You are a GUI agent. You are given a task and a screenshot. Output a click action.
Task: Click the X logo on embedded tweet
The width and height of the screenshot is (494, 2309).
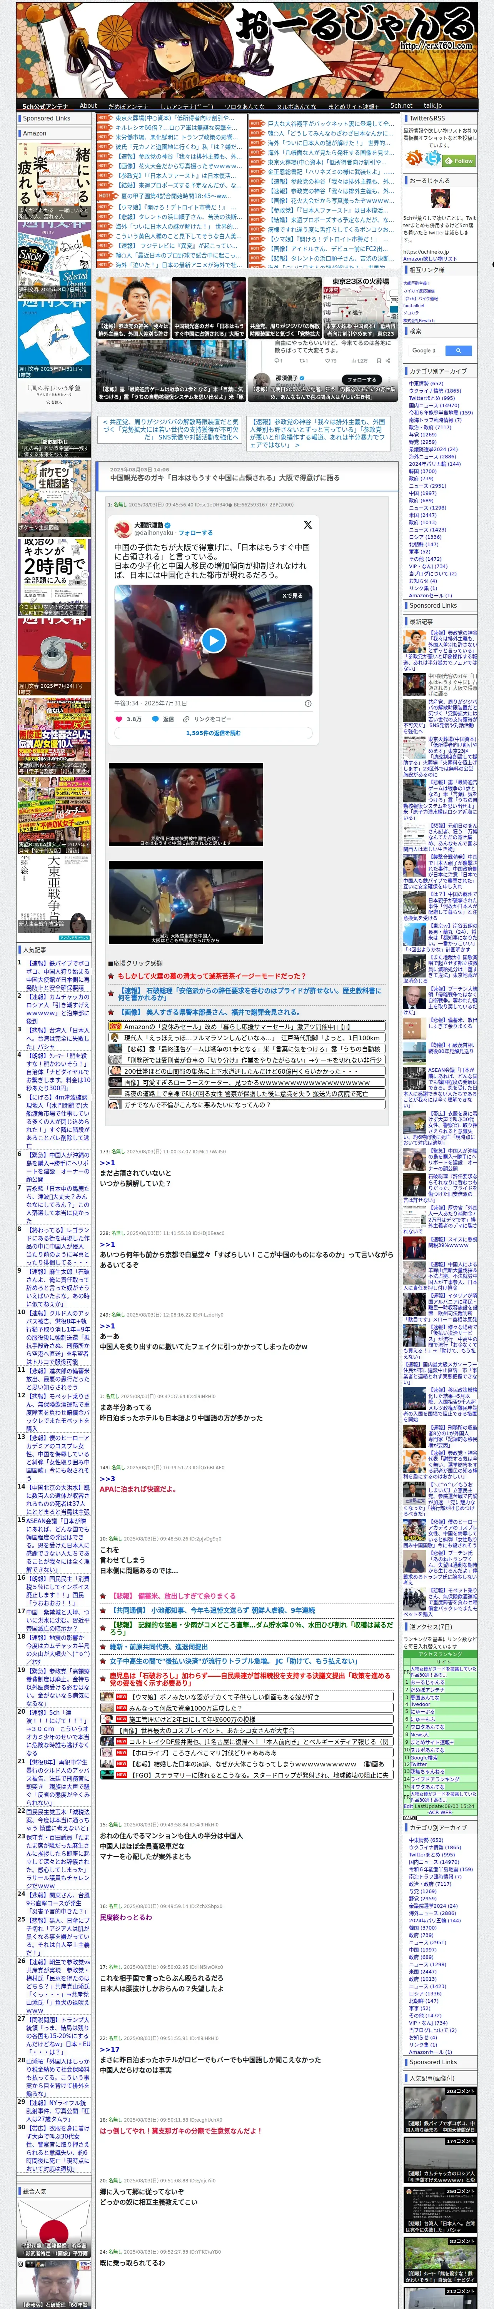click(x=307, y=525)
